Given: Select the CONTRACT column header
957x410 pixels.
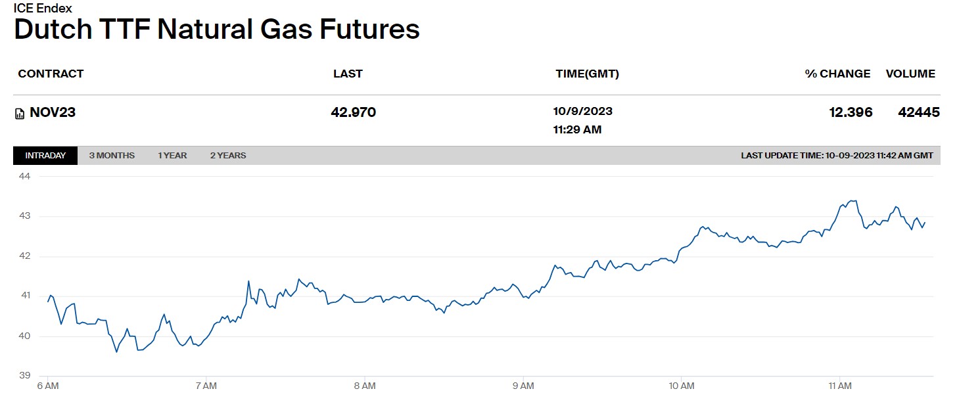Looking at the screenshot, I should [51, 74].
